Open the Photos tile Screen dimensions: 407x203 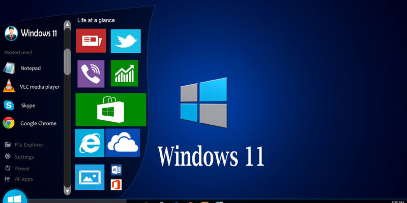(x=90, y=177)
